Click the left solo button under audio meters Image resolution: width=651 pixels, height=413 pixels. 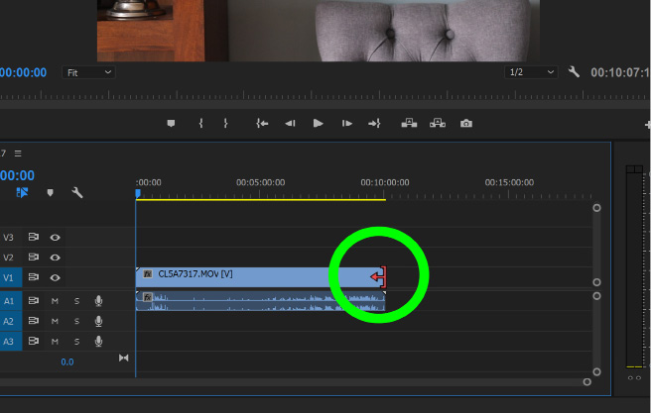point(630,377)
